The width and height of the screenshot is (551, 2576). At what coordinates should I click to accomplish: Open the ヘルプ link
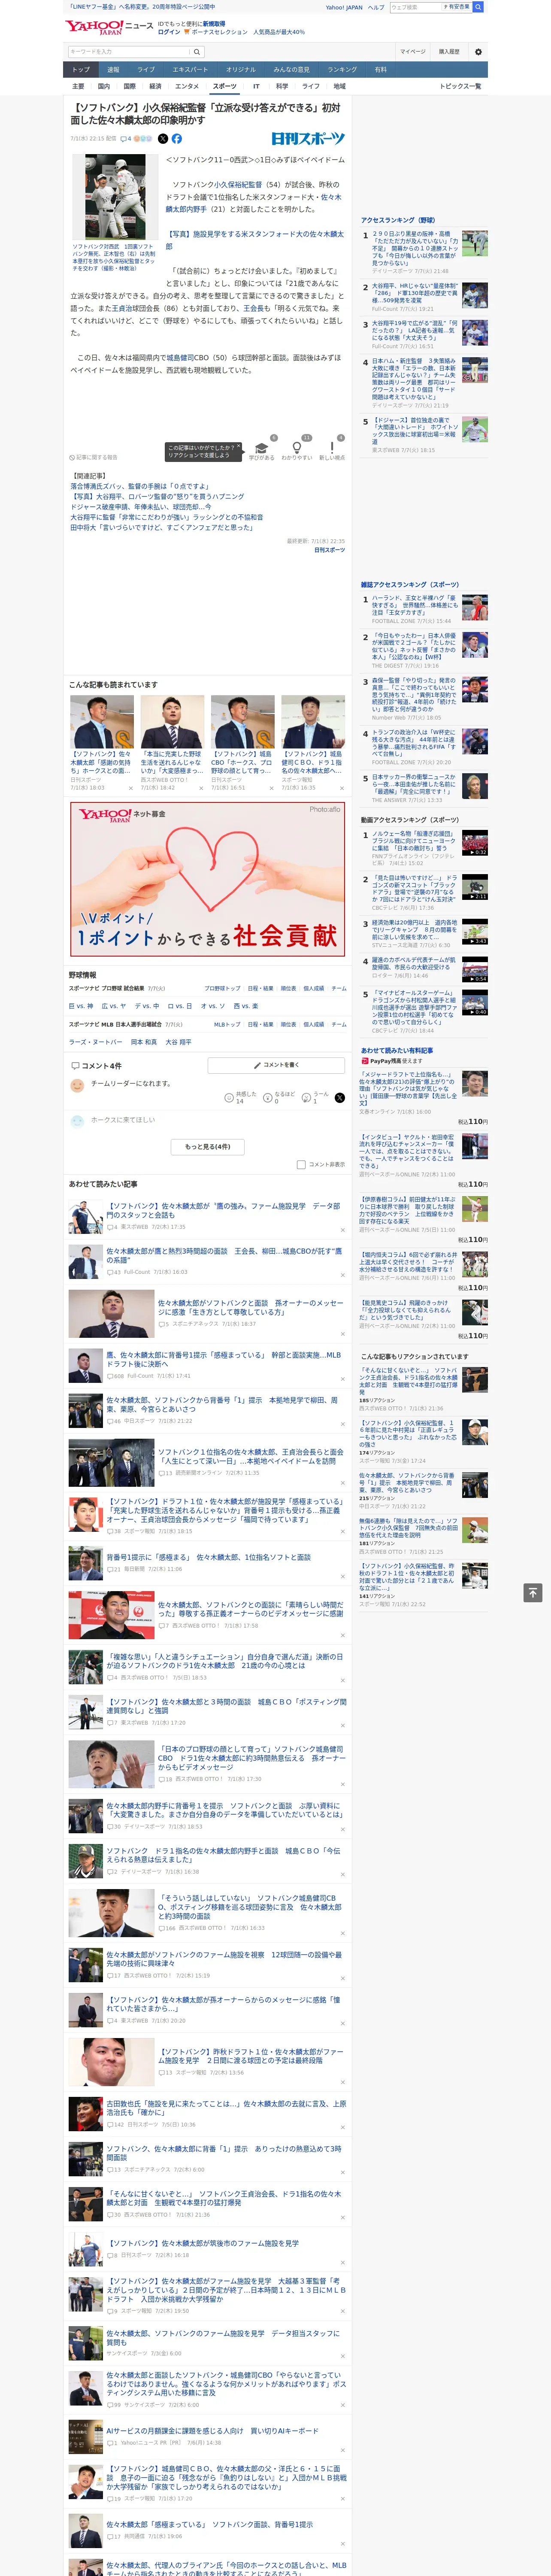(x=376, y=7)
